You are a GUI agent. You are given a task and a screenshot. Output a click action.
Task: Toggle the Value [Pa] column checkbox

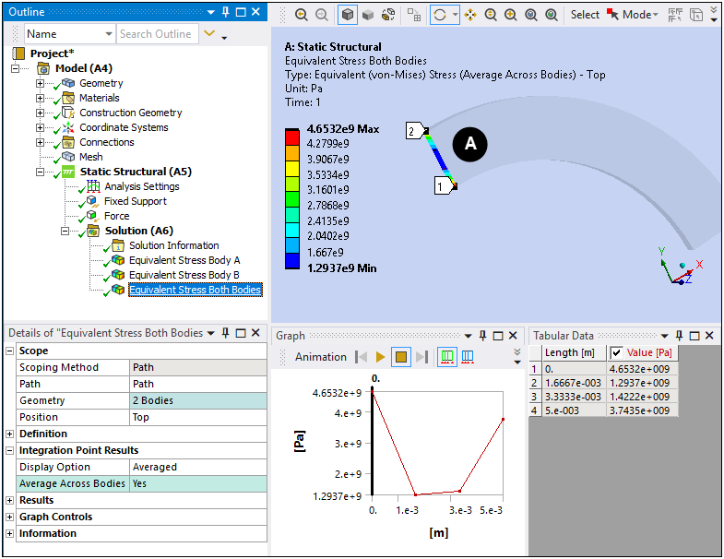coord(616,352)
